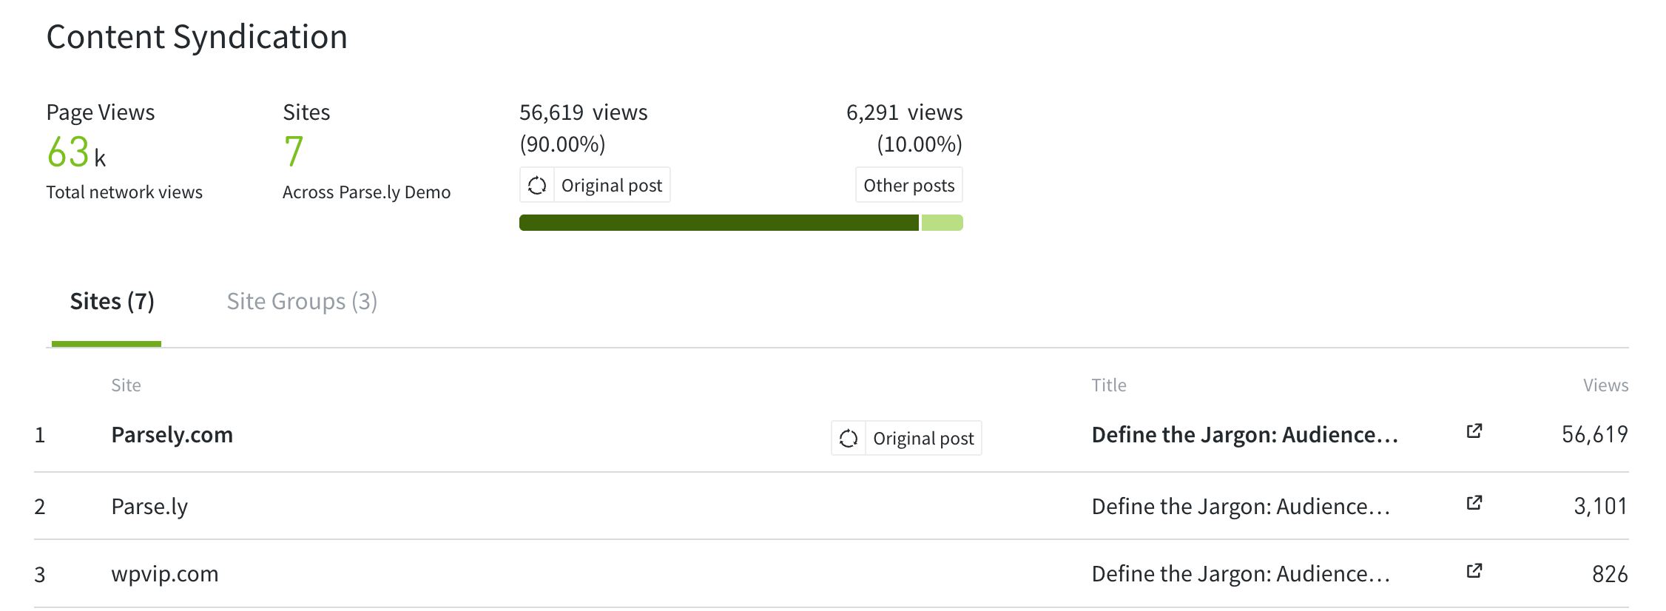Click the Other posts badge
Screen dimensions: 1666x611
coord(908,185)
